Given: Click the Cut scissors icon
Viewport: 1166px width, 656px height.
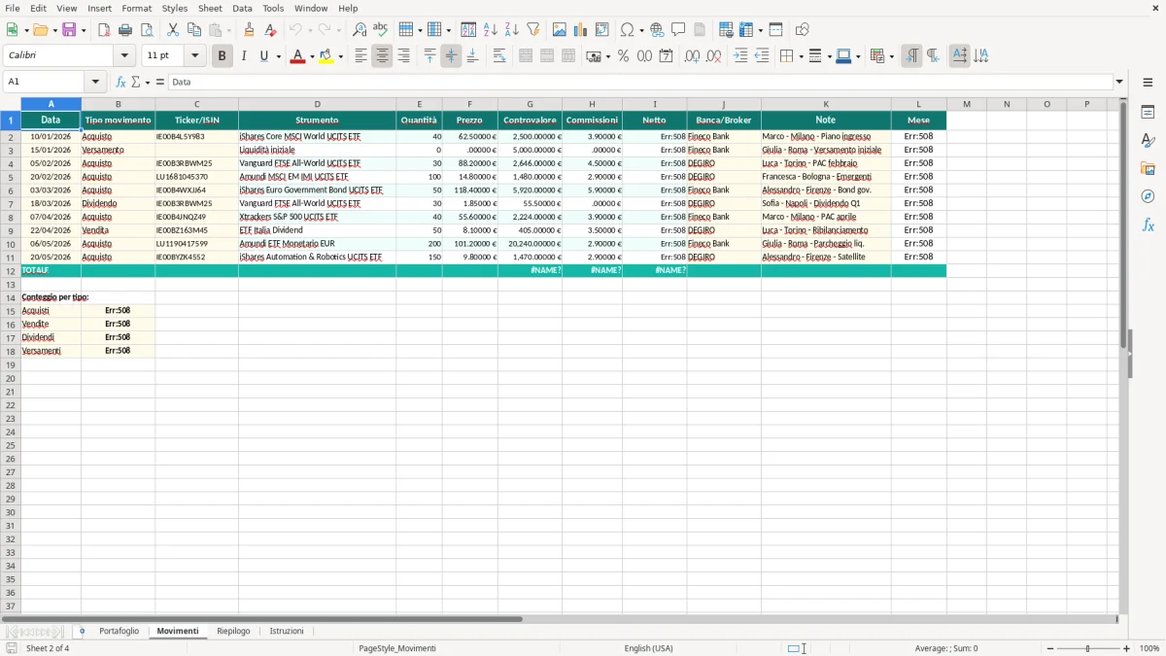Looking at the screenshot, I should [x=173, y=30].
